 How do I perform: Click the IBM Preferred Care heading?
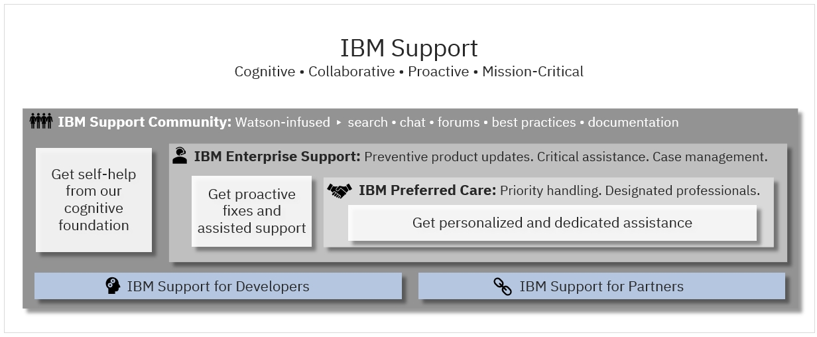pos(428,191)
